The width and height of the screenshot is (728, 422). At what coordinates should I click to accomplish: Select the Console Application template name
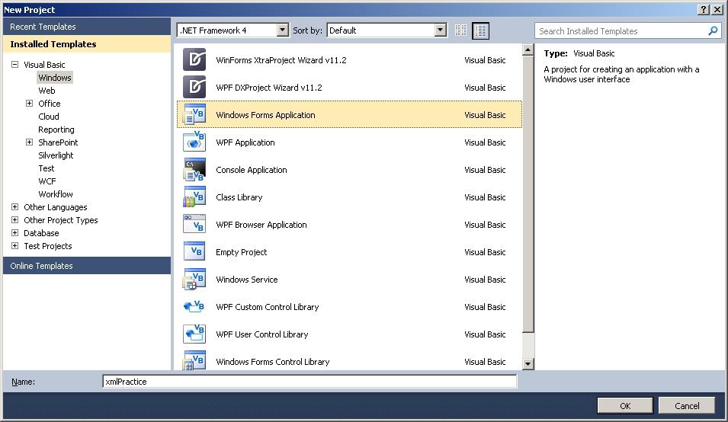251,170
